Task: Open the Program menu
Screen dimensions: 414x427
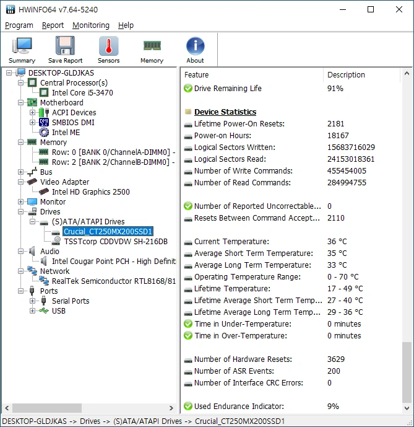Action: (19, 25)
